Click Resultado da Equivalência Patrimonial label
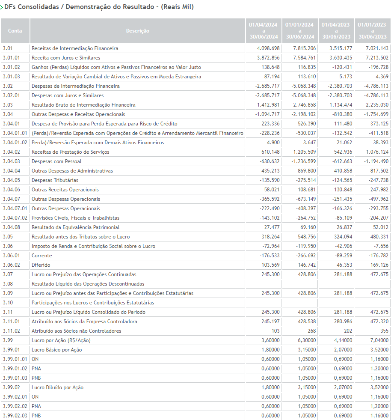This screenshot has width=391, height=420. (75, 227)
